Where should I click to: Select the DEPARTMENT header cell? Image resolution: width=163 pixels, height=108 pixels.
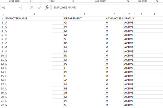84,18
